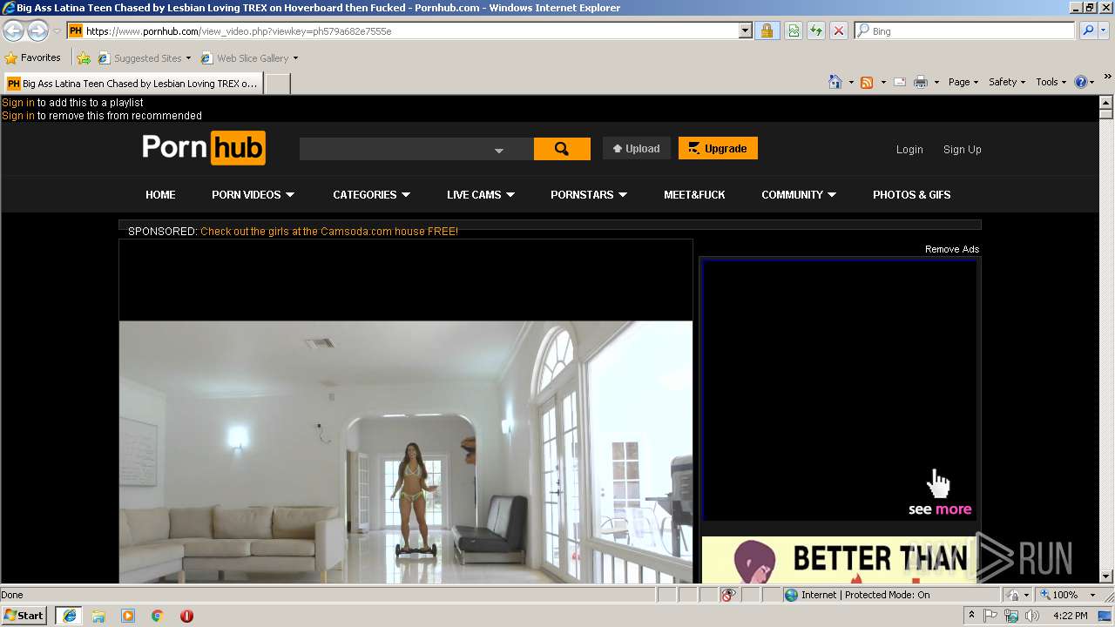The image size is (1115, 627).
Task: Click the volume speaker tray icon
Action: coord(1032,616)
